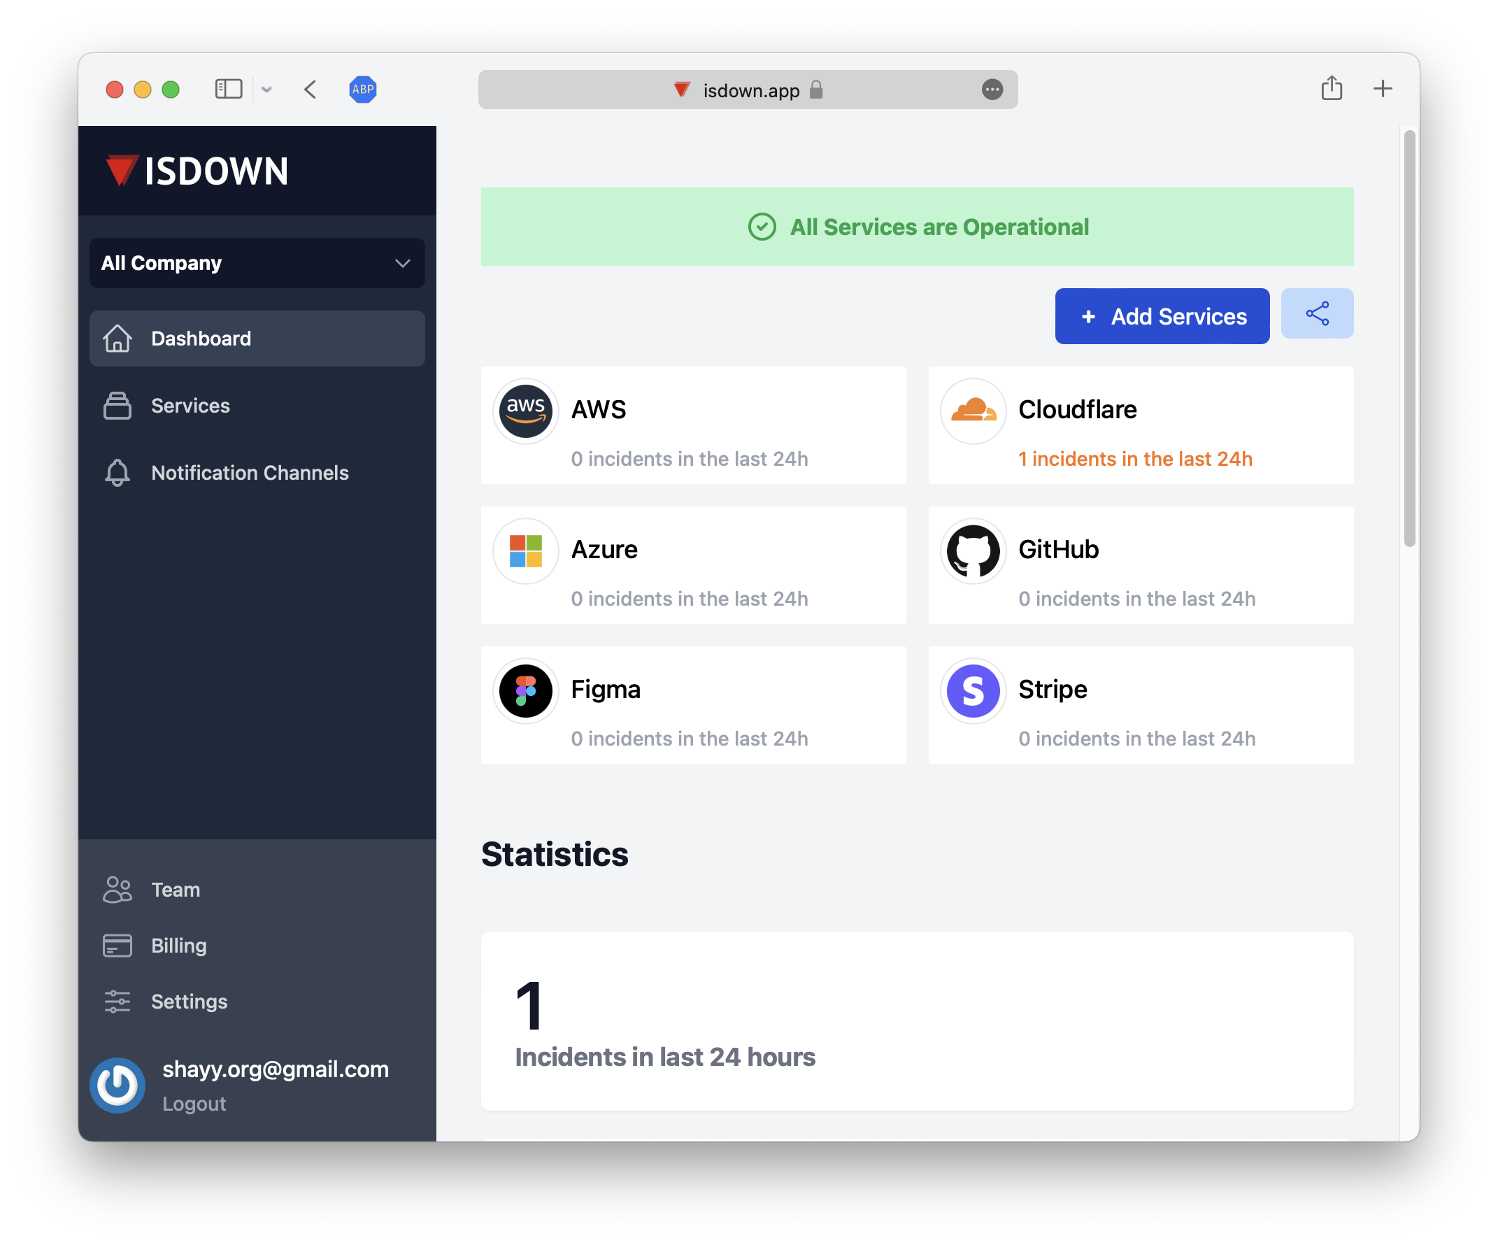Open Billing via the credit card icon

(x=117, y=946)
